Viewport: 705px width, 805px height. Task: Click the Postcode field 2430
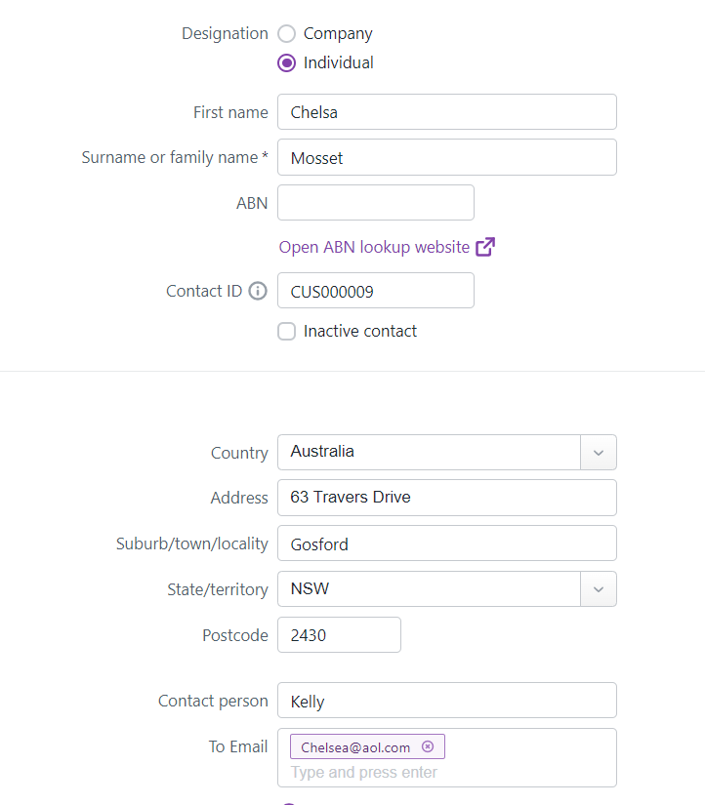[339, 635]
